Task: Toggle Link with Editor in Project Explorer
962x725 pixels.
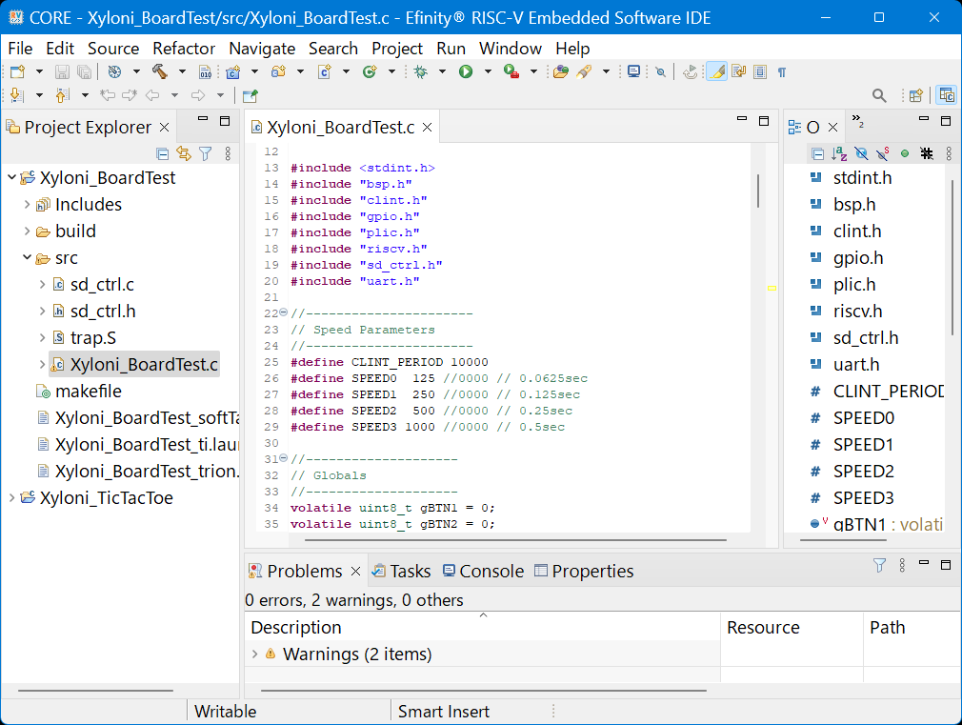Action: point(184,153)
